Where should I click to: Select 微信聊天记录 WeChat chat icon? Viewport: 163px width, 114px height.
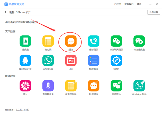point(116,41)
